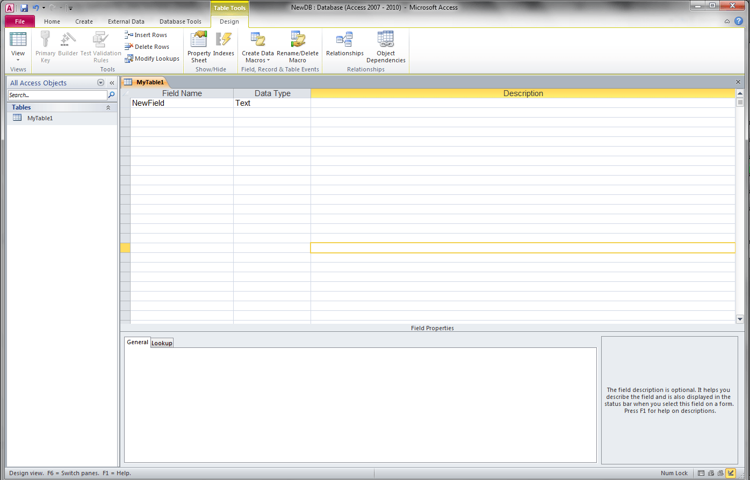This screenshot has height=480, width=750.
Task: Expand the View dropdown arrow
Action: pyautogui.click(x=18, y=60)
